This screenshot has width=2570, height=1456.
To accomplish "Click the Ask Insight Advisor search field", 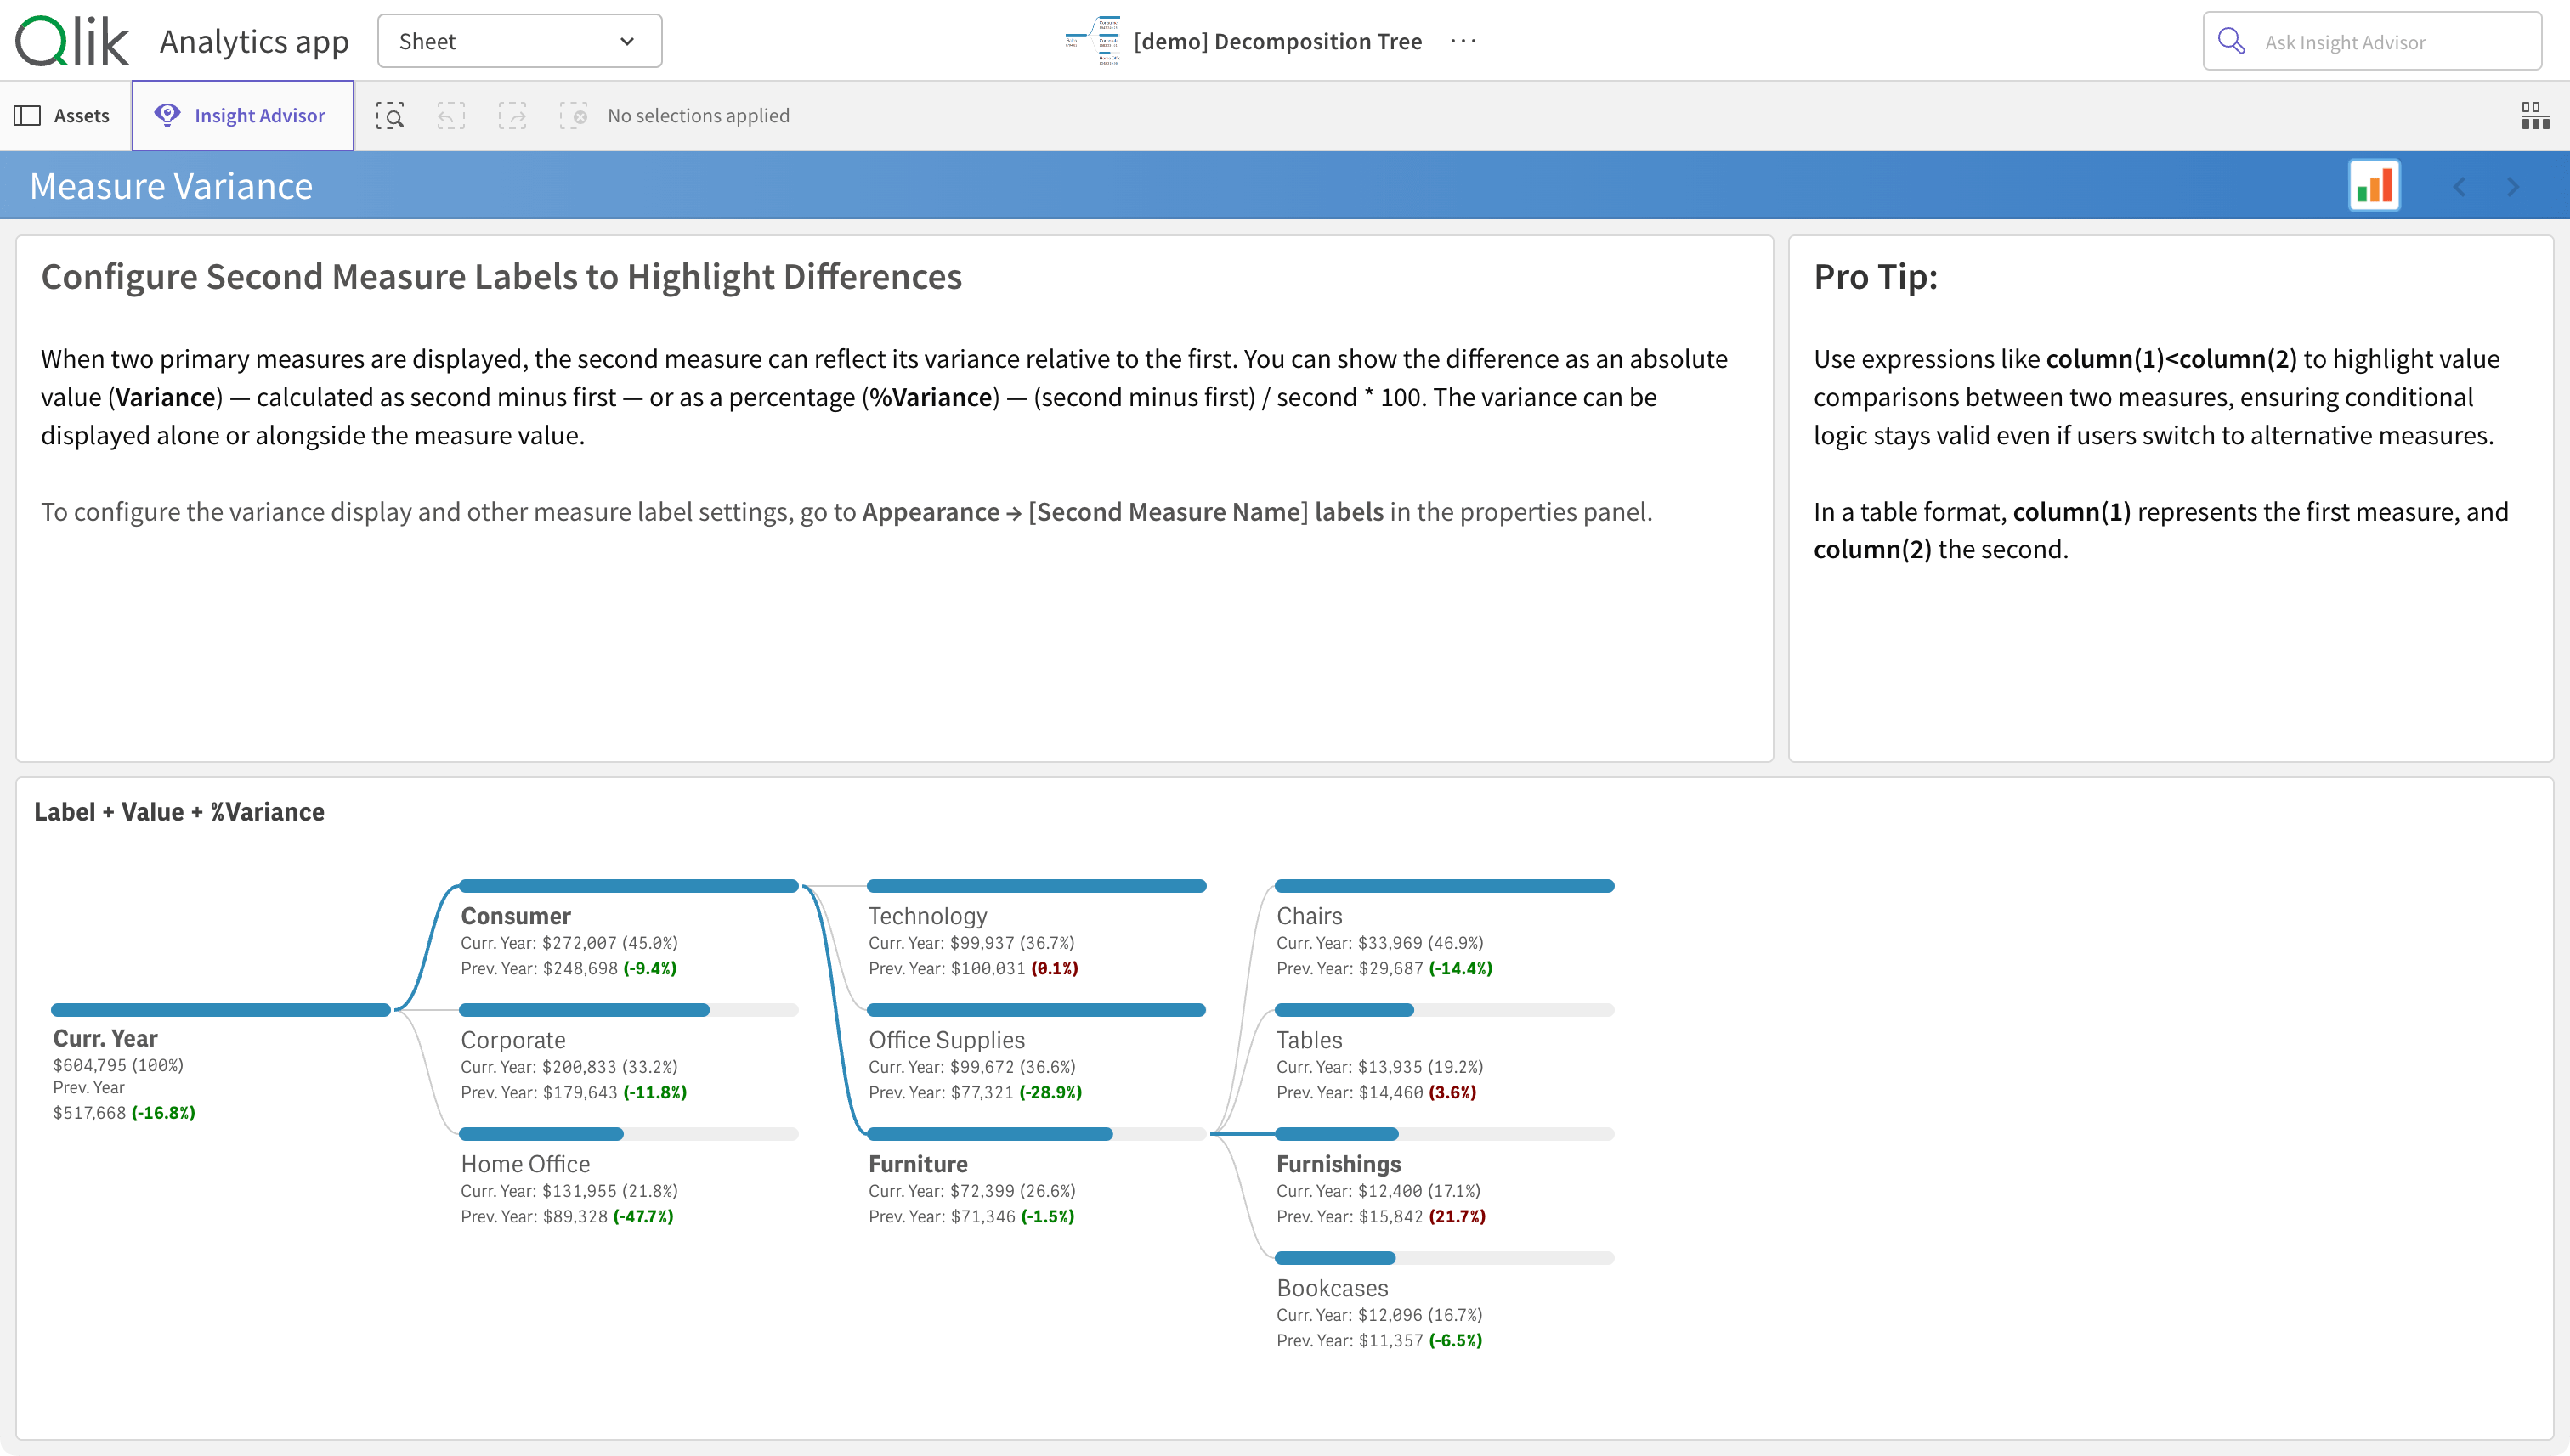I will point(2372,42).
